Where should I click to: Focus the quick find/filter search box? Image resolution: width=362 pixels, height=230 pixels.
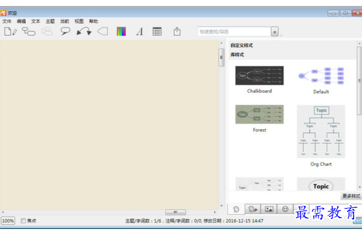[x=234, y=32]
